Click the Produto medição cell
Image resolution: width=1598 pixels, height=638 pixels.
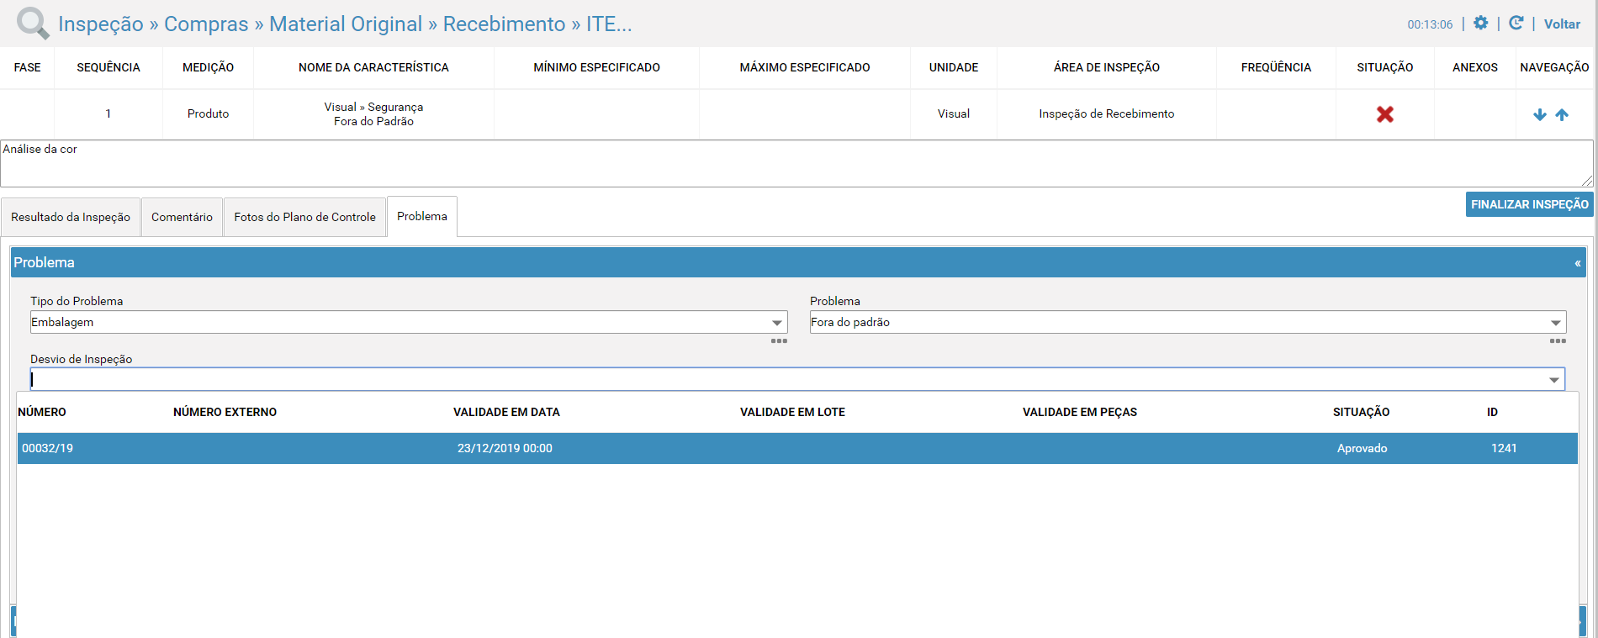click(208, 113)
